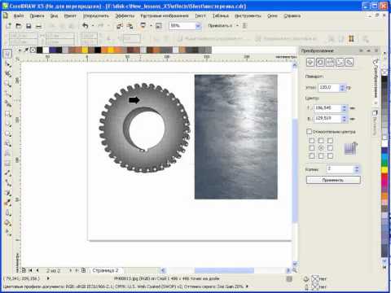
Task: Click the Import toolbar icon
Action: pos(120,26)
